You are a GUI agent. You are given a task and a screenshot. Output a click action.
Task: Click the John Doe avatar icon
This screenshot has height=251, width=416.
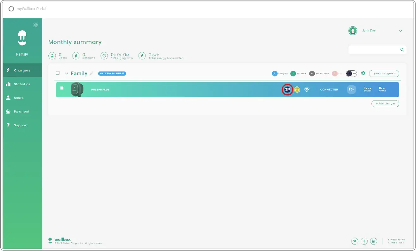(353, 31)
